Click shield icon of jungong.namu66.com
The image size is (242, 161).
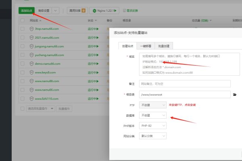pos(31,46)
